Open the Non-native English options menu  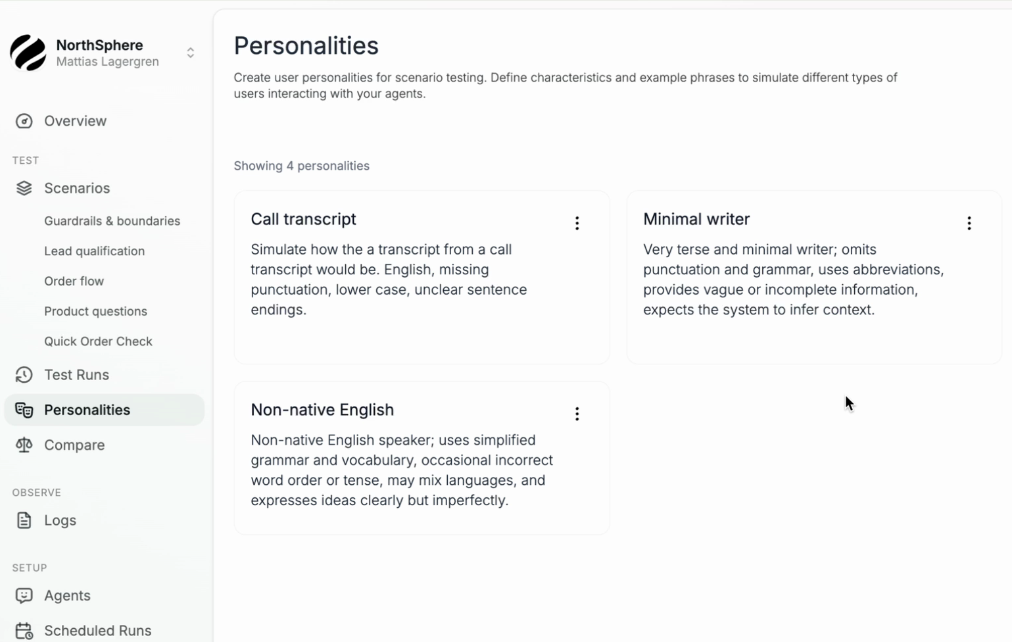[577, 414]
